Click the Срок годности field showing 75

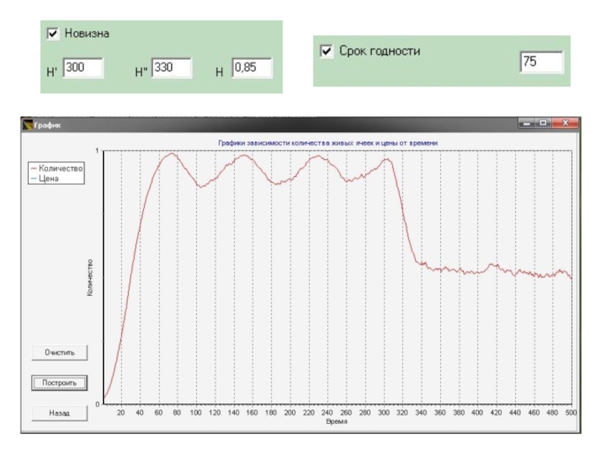coord(541,62)
